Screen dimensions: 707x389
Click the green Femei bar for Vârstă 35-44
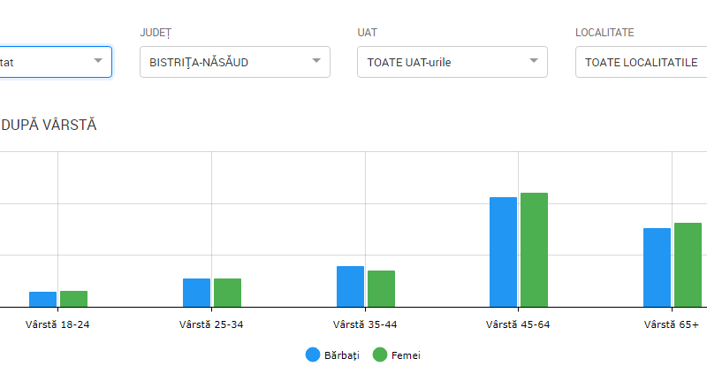coord(381,288)
